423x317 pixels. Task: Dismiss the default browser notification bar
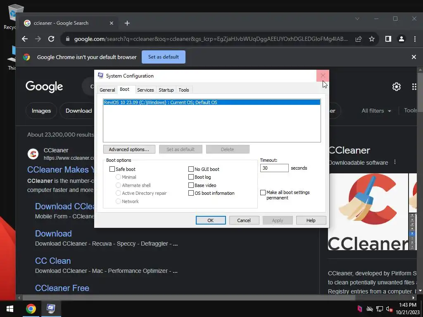(414, 57)
